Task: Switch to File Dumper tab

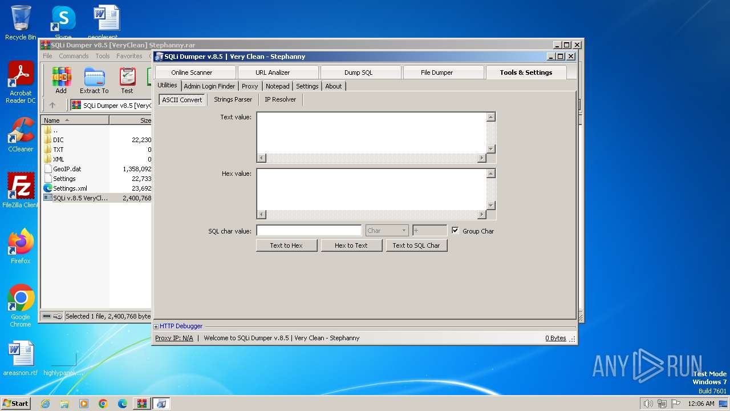Action: pyautogui.click(x=443, y=72)
